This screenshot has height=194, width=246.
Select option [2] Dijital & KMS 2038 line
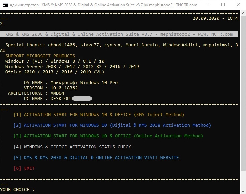112,125
